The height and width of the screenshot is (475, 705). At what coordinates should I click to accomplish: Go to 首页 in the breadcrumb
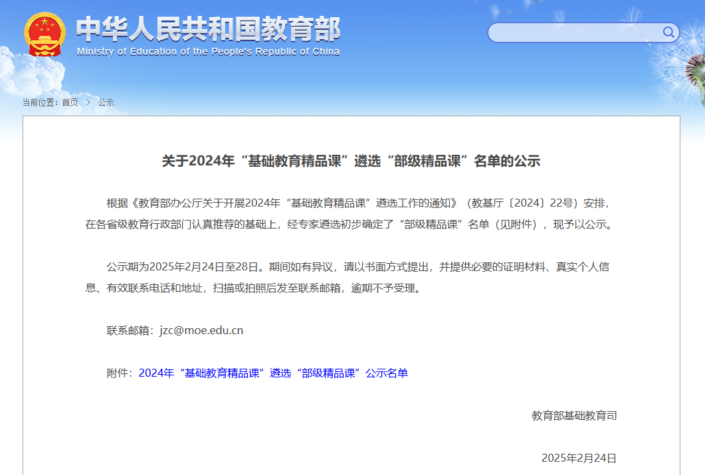click(x=70, y=102)
